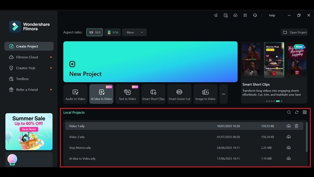
Task: Launch the AI Idea to Video tool
Action: pos(101,94)
